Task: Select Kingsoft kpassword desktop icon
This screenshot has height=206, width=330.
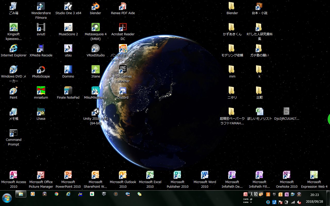Action: (x=13, y=32)
